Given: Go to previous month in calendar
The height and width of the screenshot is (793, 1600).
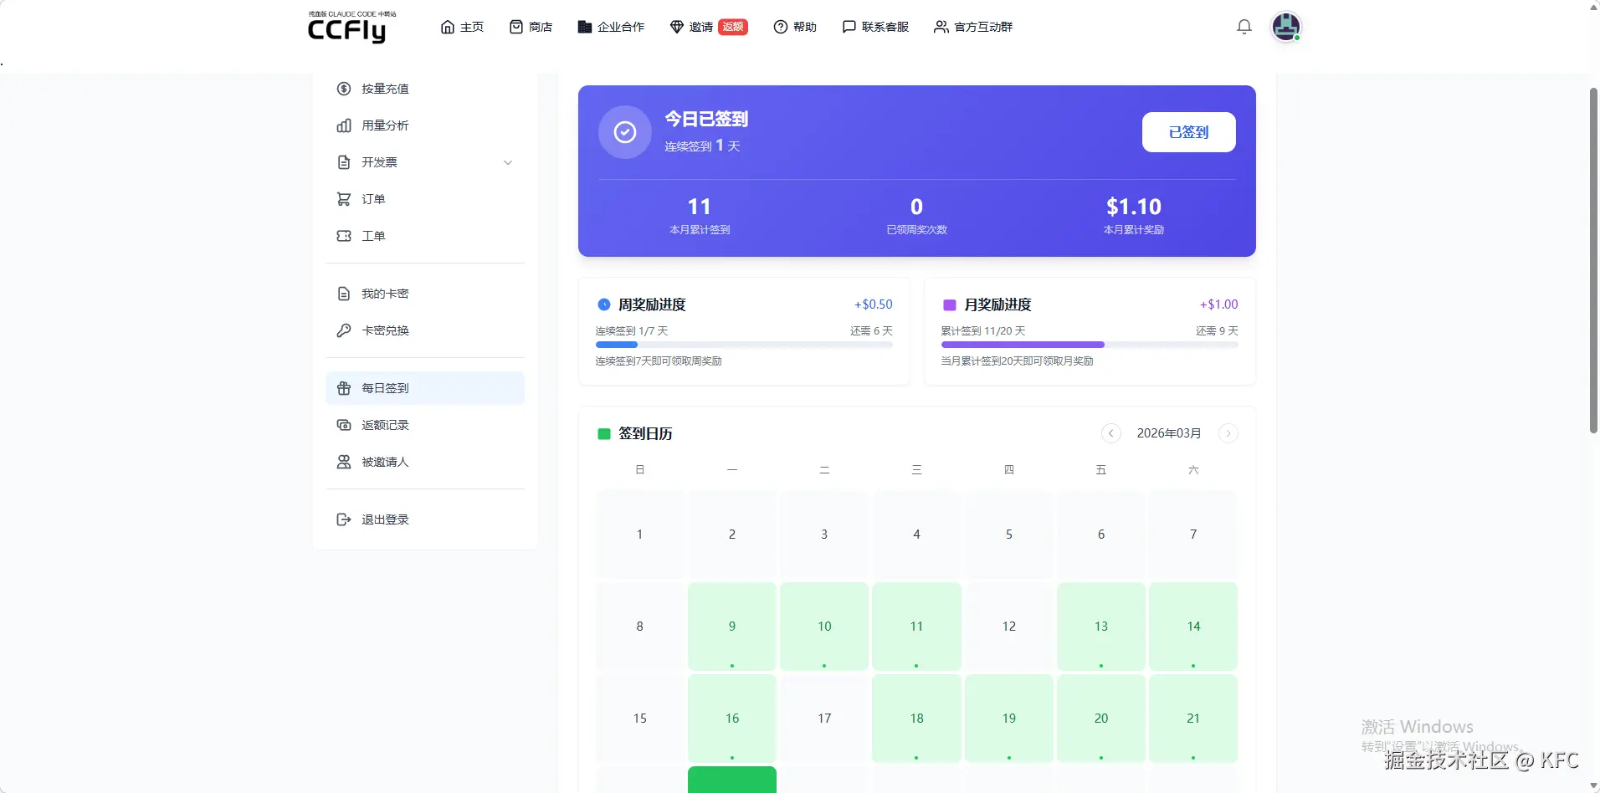Looking at the screenshot, I should [1110, 433].
